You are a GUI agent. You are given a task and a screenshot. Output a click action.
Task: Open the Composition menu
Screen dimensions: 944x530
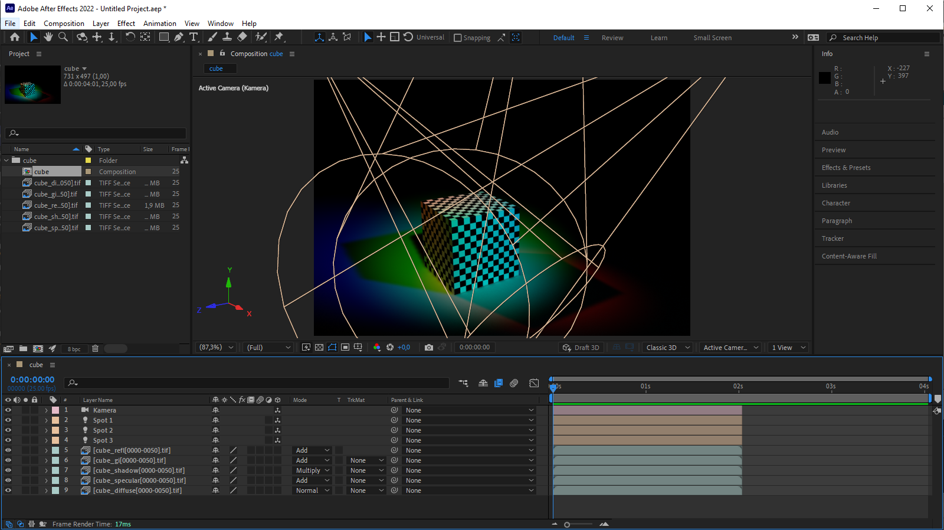click(x=64, y=24)
